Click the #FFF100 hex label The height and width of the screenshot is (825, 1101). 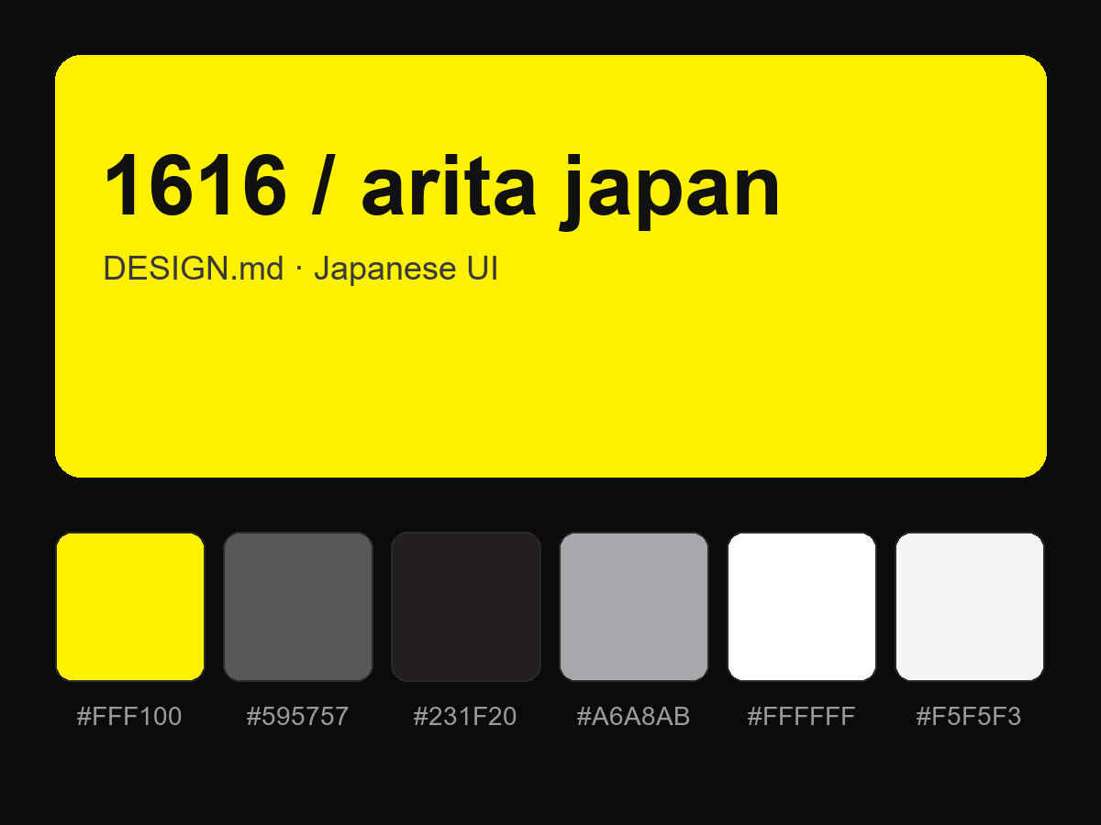[x=129, y=717]
